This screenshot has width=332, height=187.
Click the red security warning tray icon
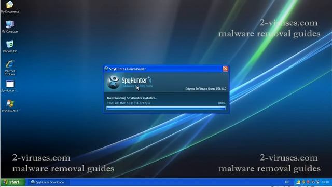click(308, 182)
